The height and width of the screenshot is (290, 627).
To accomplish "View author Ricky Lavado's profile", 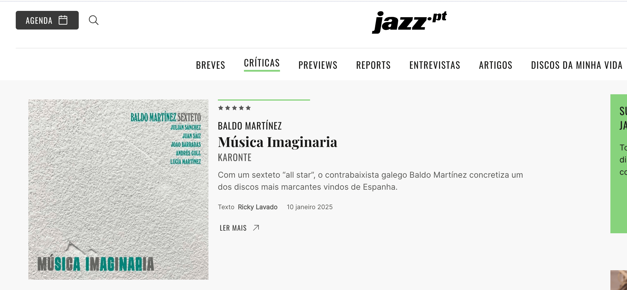I will pyautogui.click(x=258, y=207).
